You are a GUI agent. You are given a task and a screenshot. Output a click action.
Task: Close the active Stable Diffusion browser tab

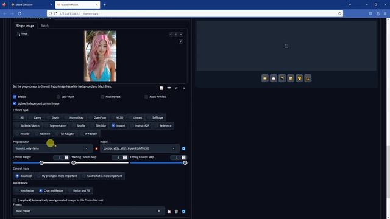coord(97,5)
